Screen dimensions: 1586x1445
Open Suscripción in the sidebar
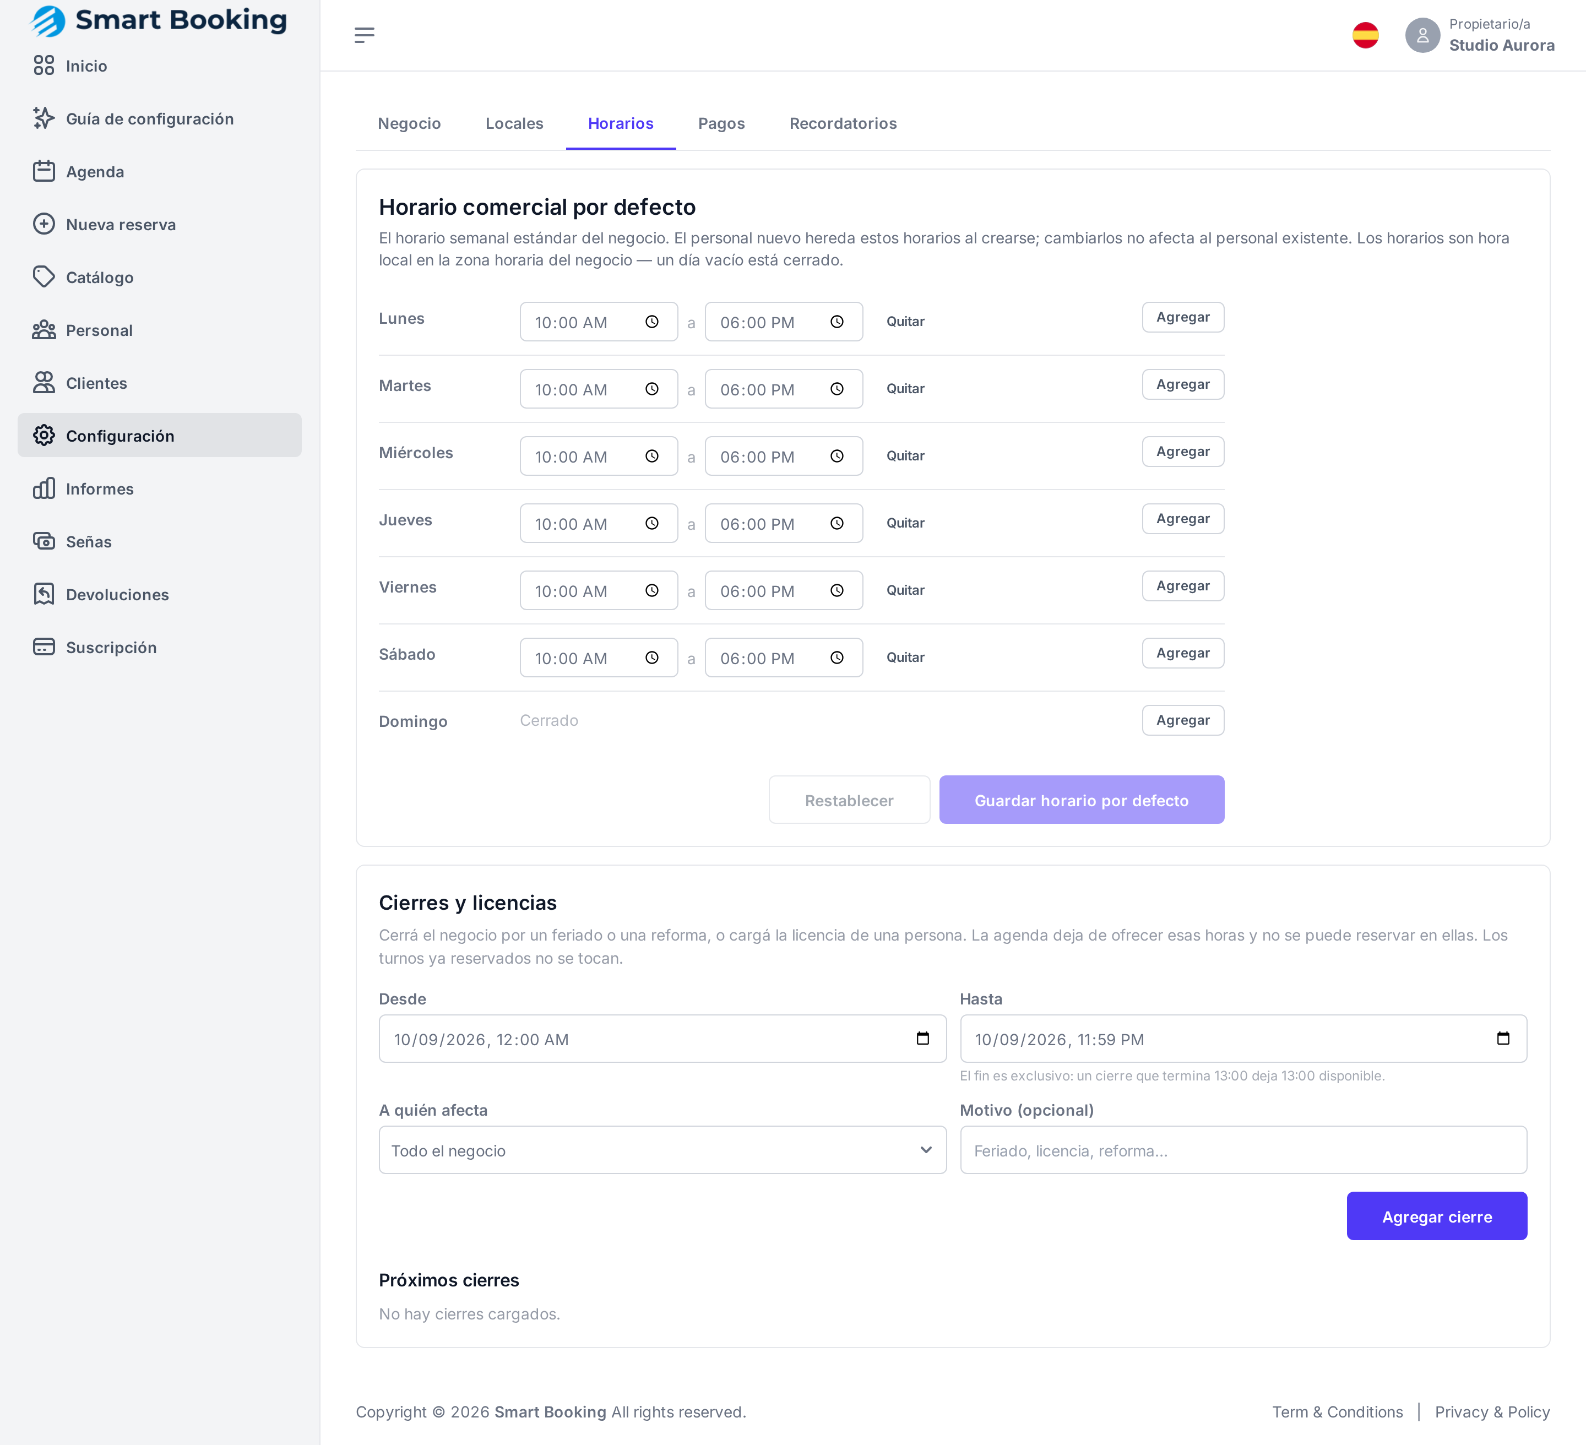pyautogui.click(x=160, y=648)
